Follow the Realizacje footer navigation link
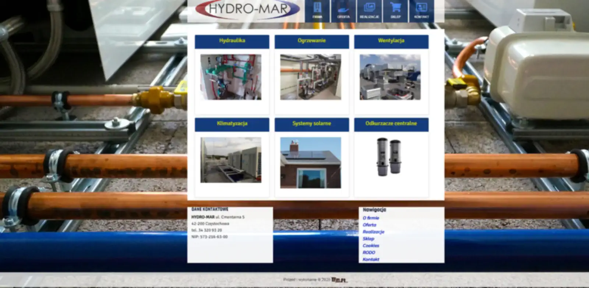589x288 pixels. 373,232
